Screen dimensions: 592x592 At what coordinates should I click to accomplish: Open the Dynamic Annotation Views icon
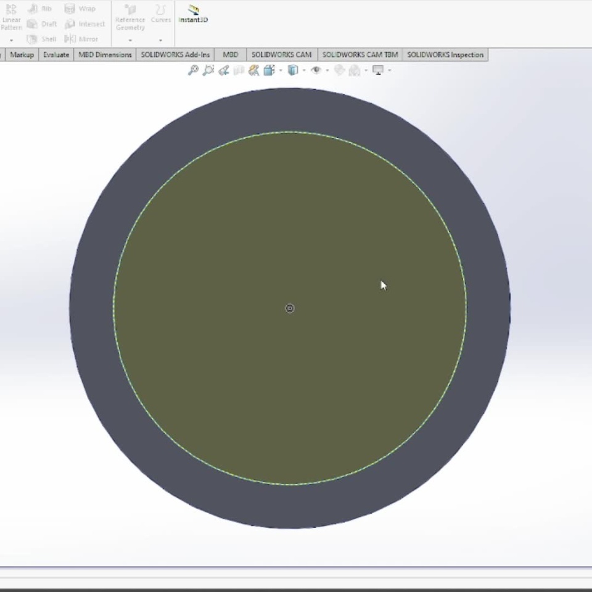pyautogui.click(x=253, y=70)
